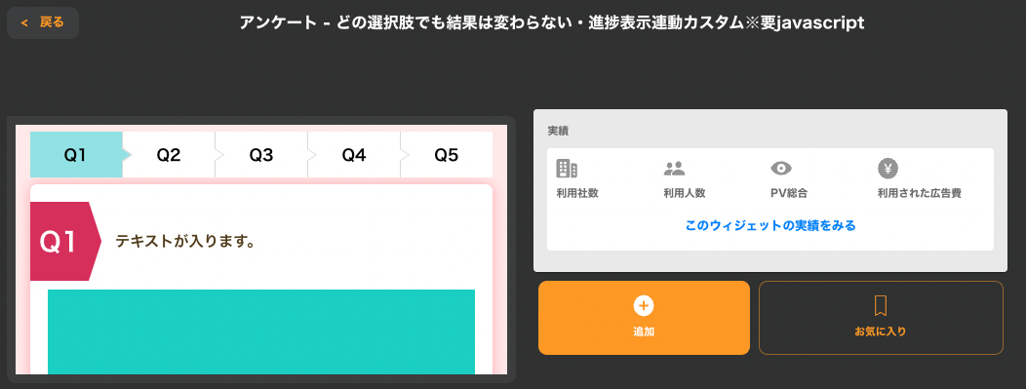Screen dimensions: 1026x389
Task: Click the plus circle icon on 追加
Action: [644, 305]
